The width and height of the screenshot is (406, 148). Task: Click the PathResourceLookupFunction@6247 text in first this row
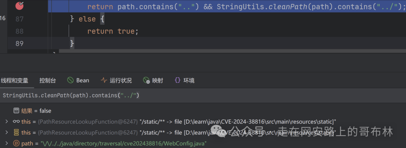point(88,122)
